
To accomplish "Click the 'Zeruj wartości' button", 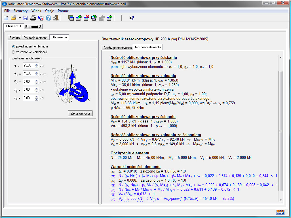I will point(80,113).
